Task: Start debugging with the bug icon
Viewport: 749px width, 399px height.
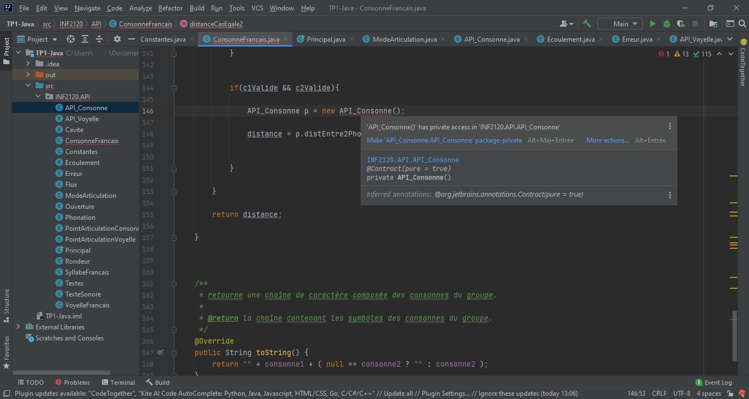Action: 667,24
